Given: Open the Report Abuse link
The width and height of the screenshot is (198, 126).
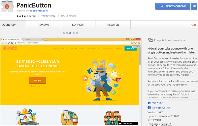Looking at the screenshot, I should pyautogui.click(x=161, y=108).
